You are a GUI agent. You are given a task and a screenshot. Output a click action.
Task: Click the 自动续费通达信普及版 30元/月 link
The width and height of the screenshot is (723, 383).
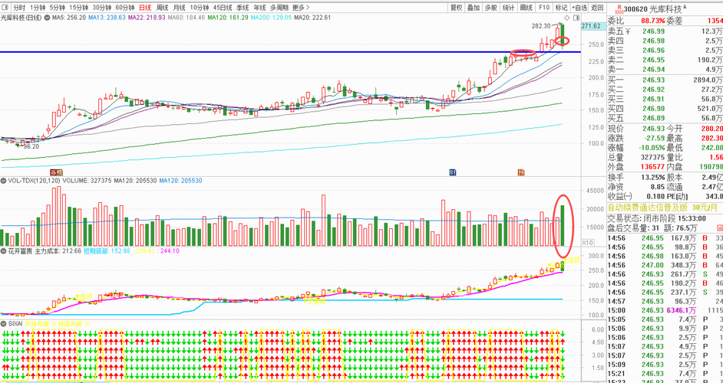click(x=663, y=208)
